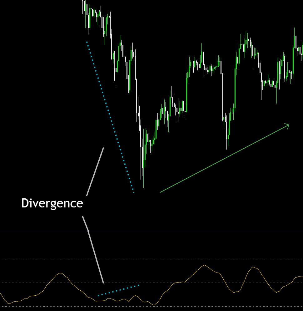The image size is (303, 311).
Task: Click gray connector line above Divergence label
Action: (x=95, y=172)
